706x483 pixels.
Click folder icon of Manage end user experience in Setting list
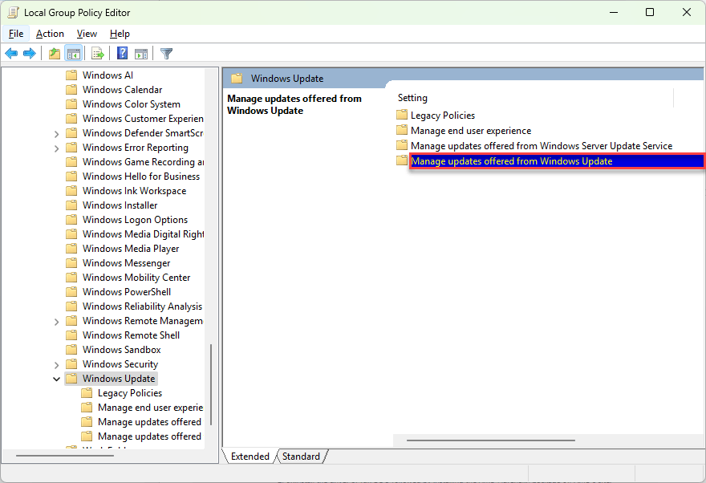pyautogui.click(x=402, y=130)
